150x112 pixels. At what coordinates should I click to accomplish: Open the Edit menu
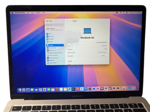point(28,13)
